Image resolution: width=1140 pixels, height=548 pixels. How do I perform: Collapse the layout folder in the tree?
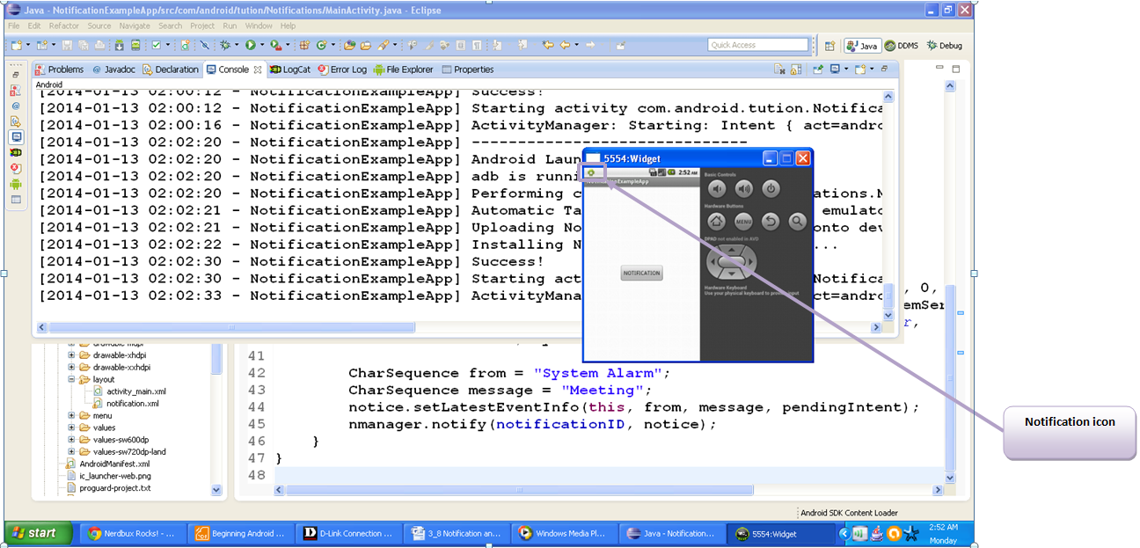tap(72, 379)
